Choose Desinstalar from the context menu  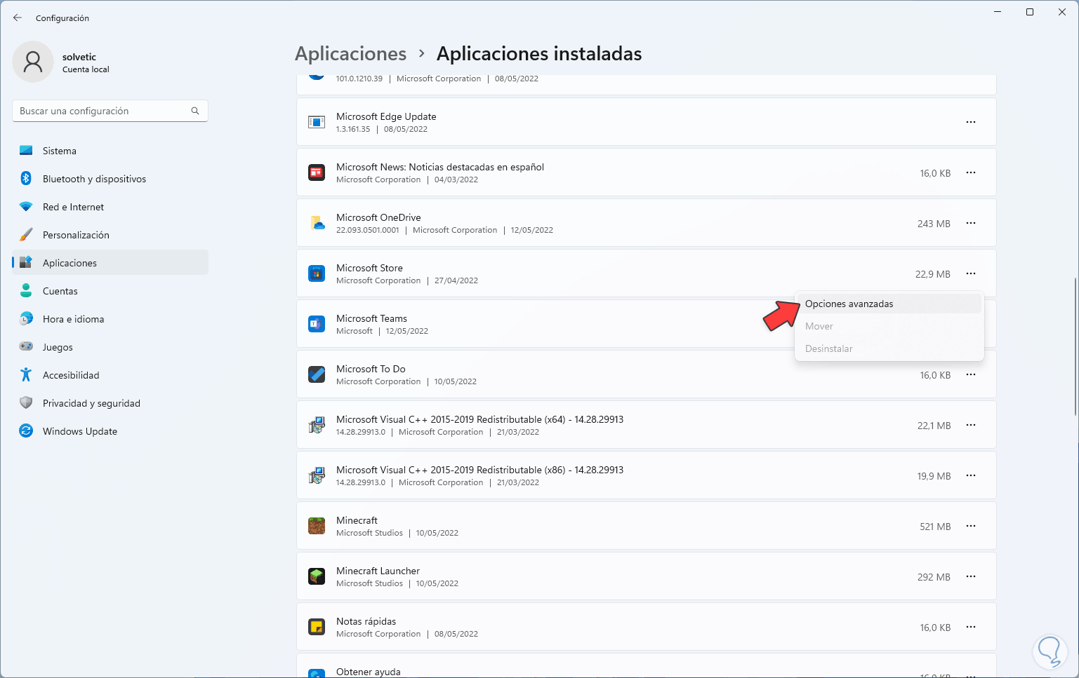point(829,348)
